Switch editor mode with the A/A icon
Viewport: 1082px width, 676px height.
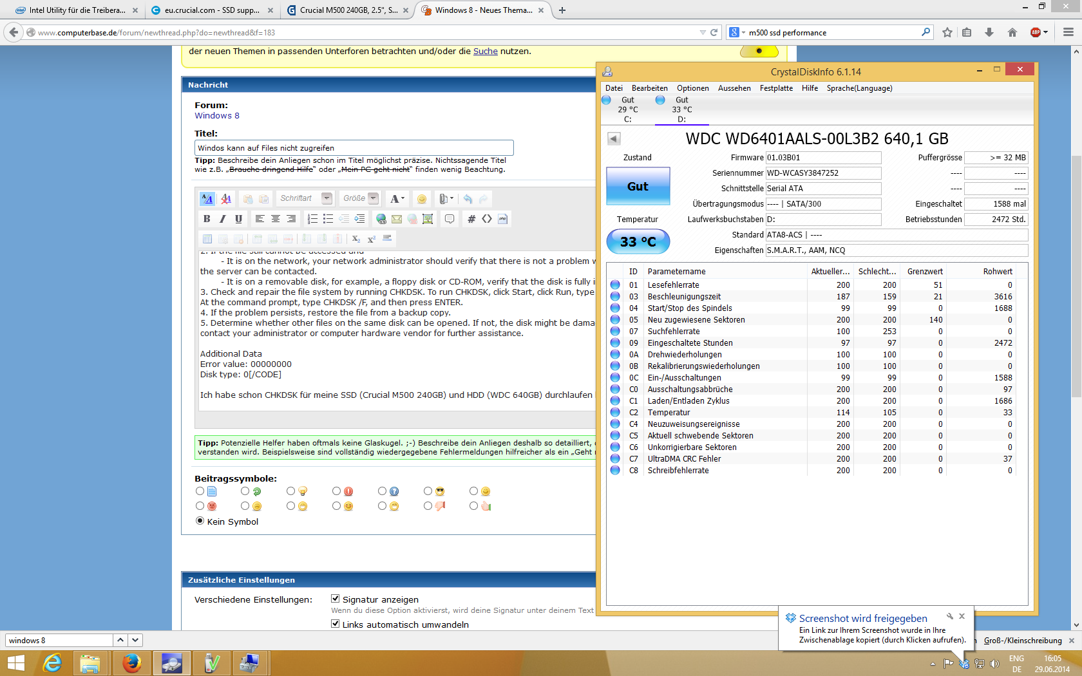click(x=207, y=199)
